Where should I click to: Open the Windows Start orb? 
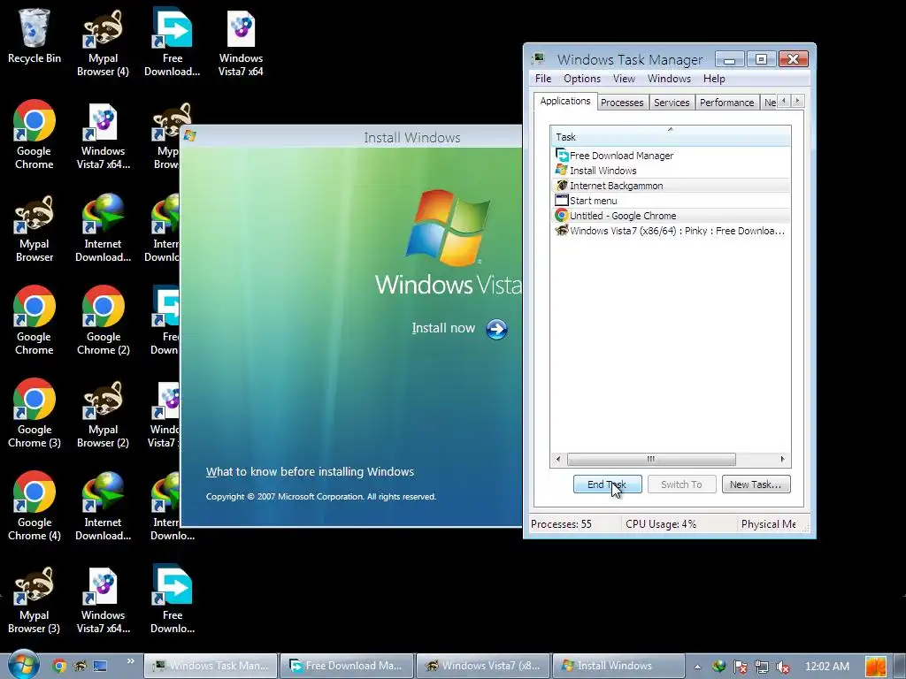pos(23,664)
